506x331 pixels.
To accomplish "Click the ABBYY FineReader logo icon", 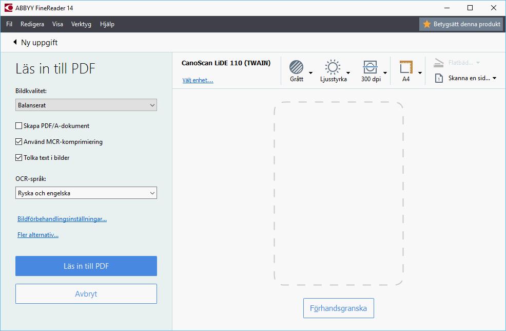I will (8, 8).
